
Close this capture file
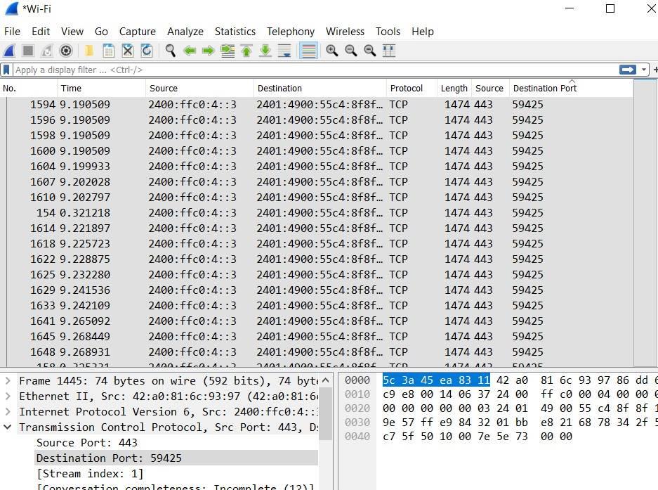click(128, 51)
